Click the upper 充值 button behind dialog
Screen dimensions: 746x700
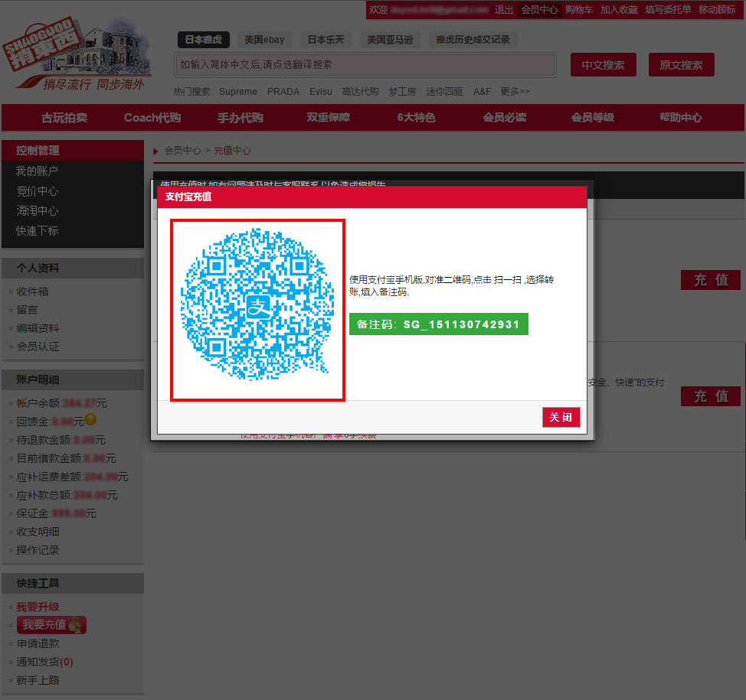[x=711, y=280]
